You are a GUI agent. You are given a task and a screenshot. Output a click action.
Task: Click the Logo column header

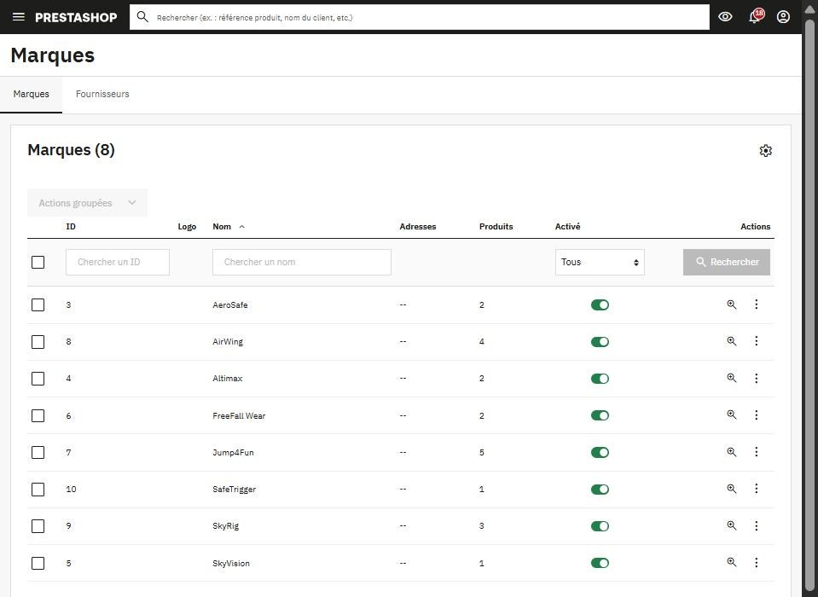[x=187, y=227]
